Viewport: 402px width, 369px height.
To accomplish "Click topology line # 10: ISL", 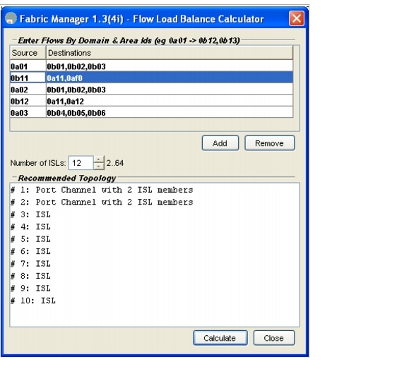I will tap(33, 301).
